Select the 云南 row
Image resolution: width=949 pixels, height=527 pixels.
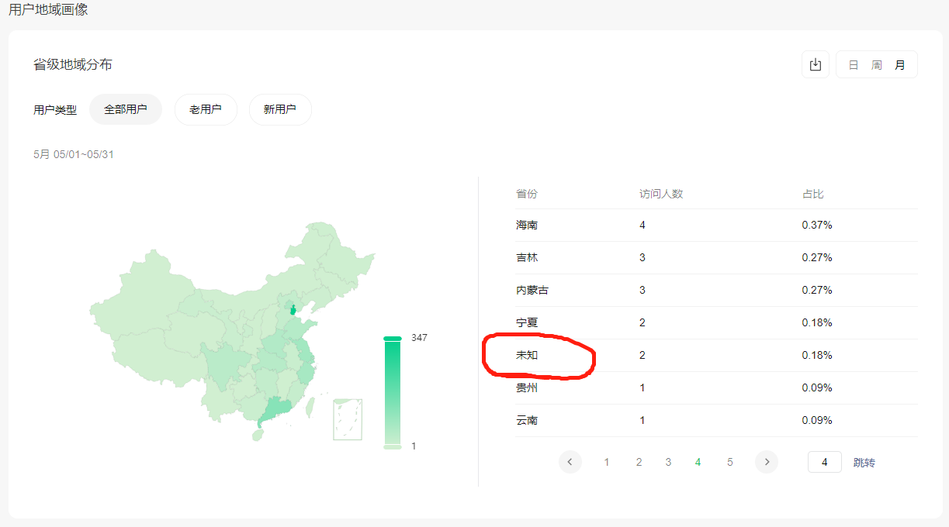coord(716,420)
